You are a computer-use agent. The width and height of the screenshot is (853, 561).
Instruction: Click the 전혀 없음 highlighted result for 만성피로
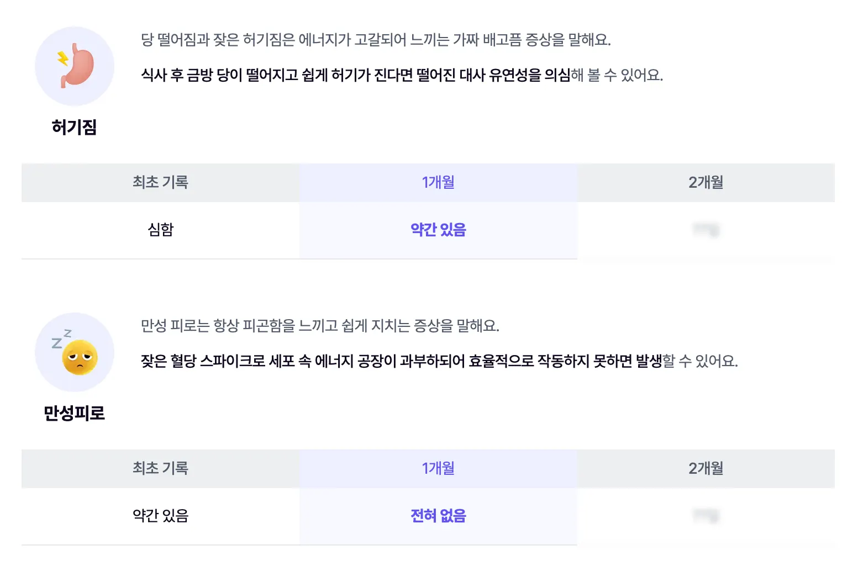coord(438,516)
